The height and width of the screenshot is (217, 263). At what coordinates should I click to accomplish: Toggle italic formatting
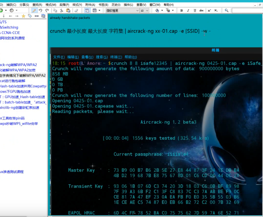(x=188, y=10)
